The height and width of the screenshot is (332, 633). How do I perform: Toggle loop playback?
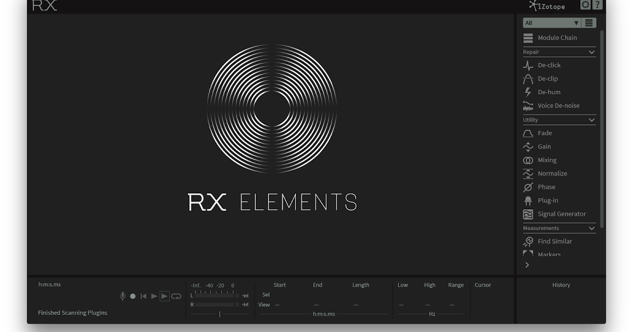(176, 296)
